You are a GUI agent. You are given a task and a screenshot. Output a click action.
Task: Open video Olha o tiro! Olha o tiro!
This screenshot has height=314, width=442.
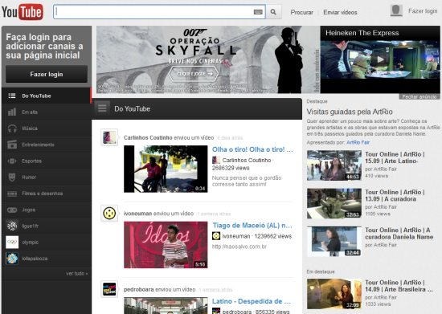252,149
